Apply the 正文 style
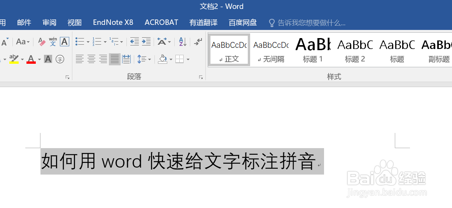Image resolution: width=452 pixels, height=208 pixels. click(x=229, y=50)
